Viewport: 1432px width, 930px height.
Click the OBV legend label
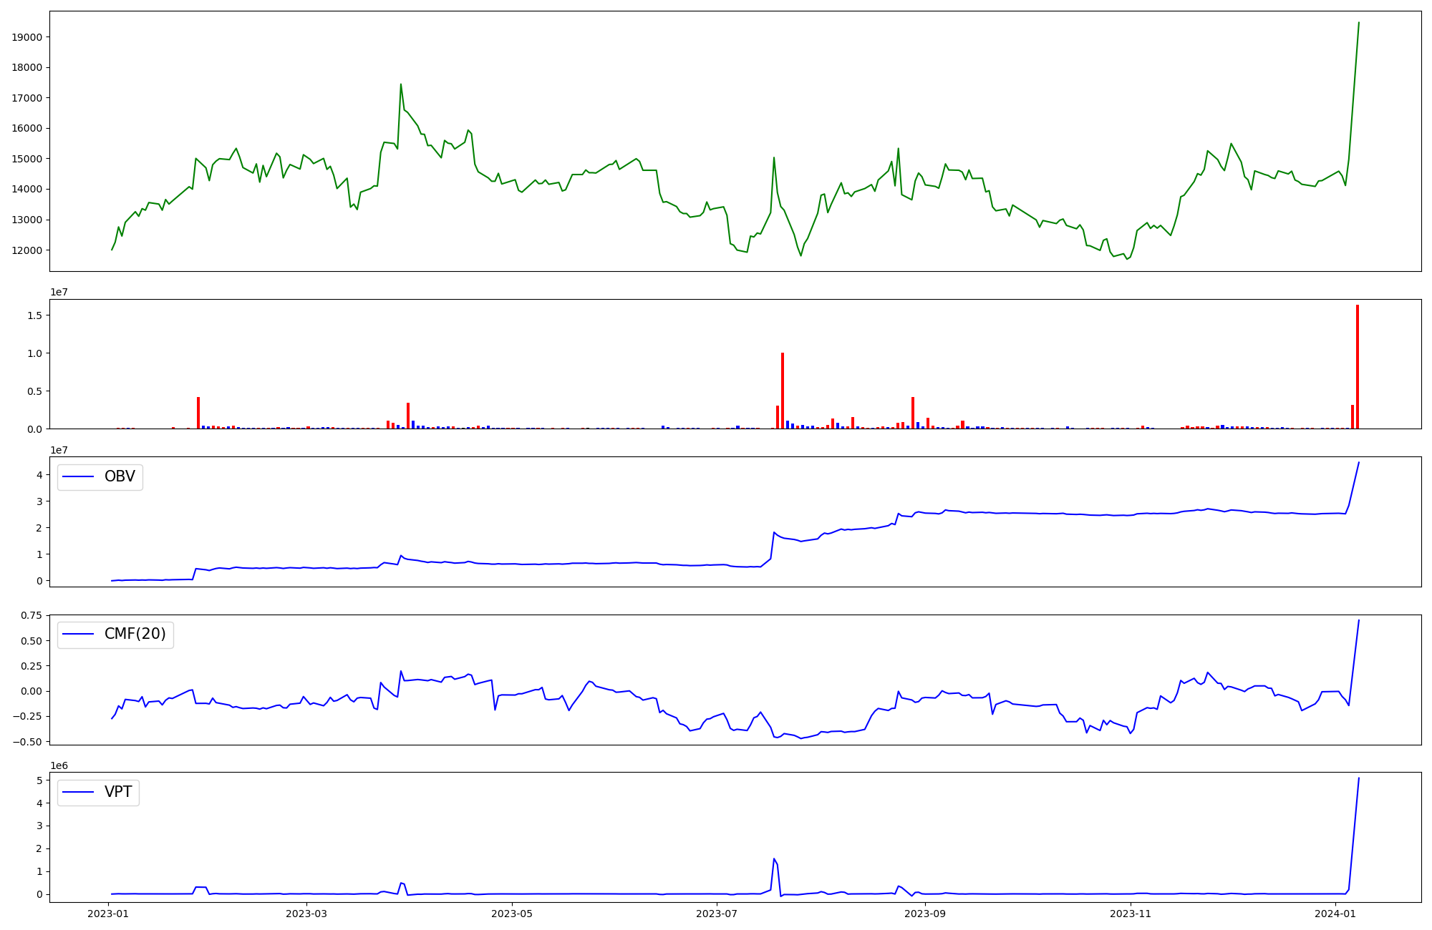tap(120, 477)
